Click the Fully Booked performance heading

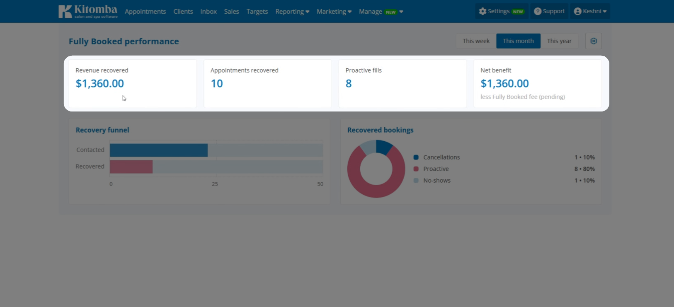[x=124, y=41]
